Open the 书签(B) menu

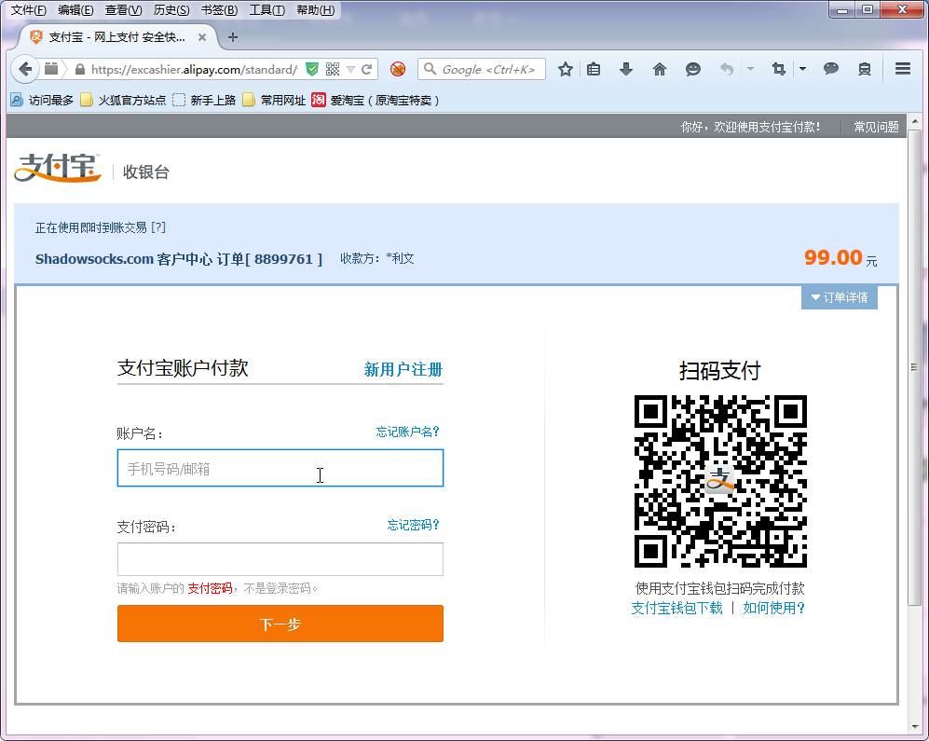tap(219, 10)
